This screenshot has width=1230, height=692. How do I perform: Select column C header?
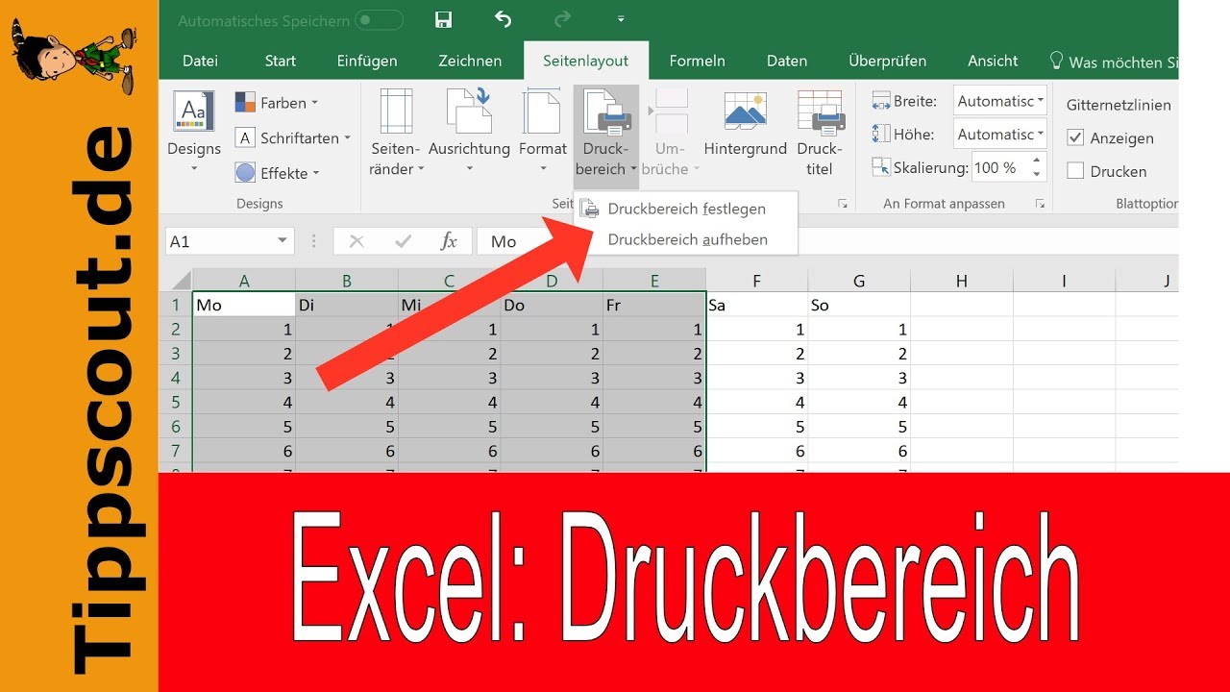click(x=449, y=281)
